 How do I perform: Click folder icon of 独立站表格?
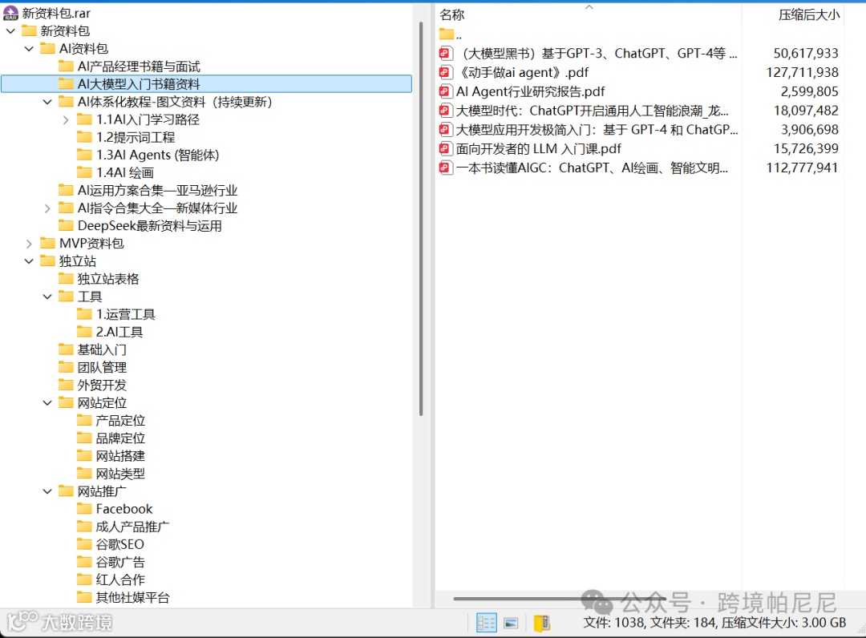(x=67, y=278)
